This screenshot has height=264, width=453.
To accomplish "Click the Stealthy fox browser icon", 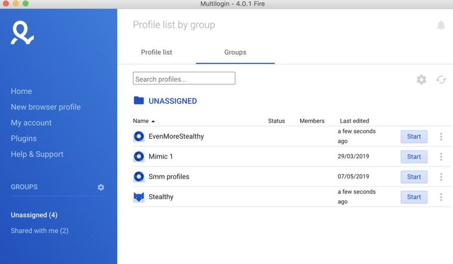I will [139, 197].
